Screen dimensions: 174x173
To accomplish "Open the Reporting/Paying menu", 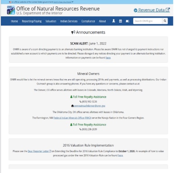I will (32, 21).
